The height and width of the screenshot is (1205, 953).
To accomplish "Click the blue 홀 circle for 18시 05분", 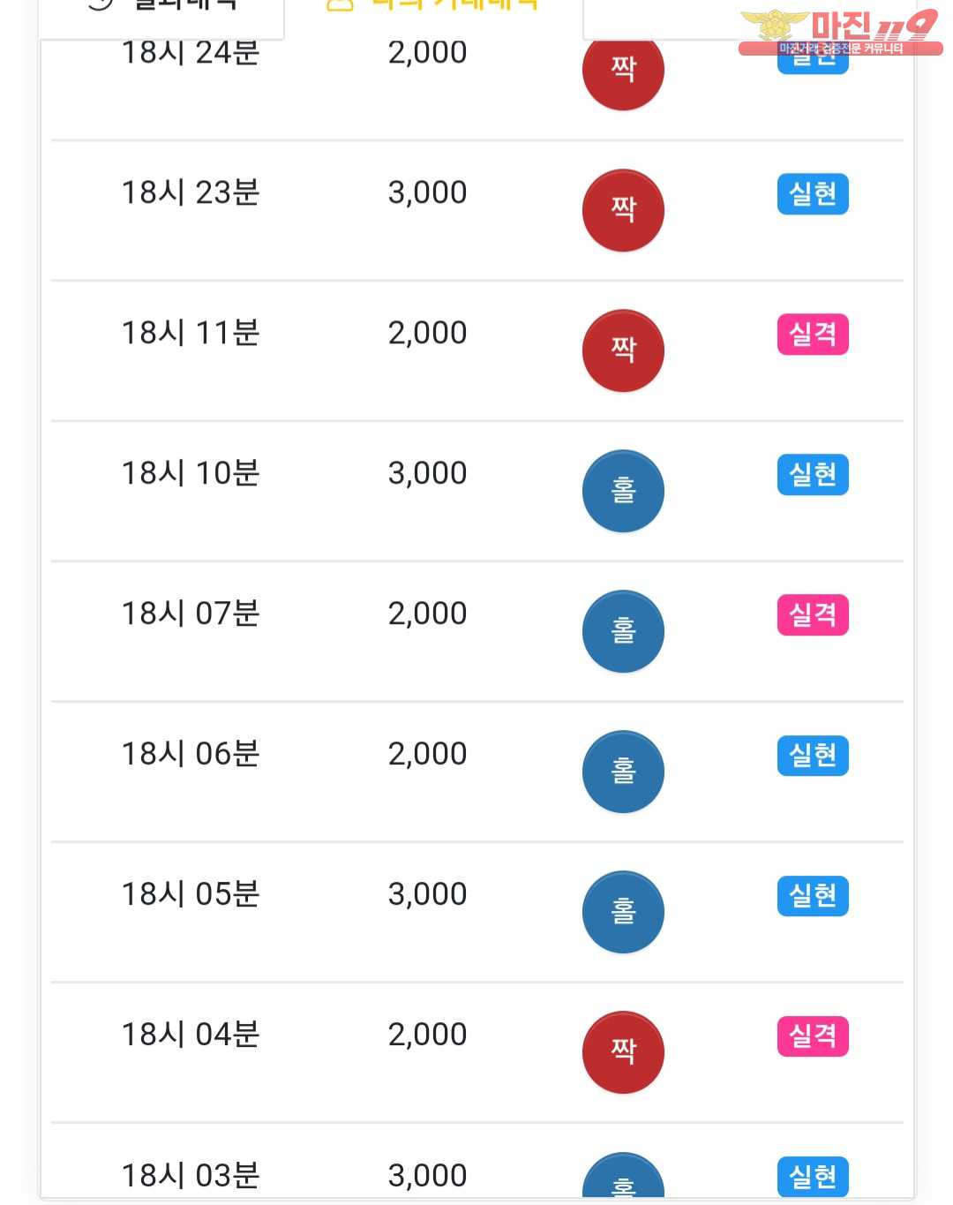I will (623, 912).
